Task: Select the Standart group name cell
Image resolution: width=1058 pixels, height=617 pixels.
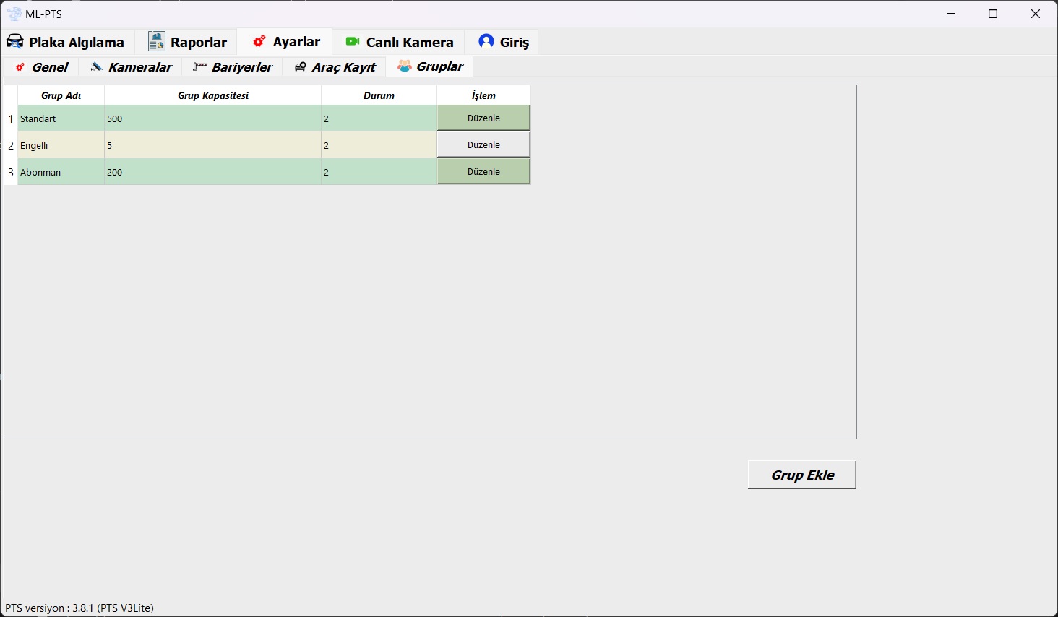Action: point(61,118)
